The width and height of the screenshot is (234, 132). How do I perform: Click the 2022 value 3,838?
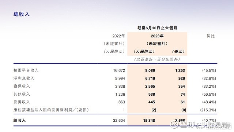tap(120, 87)
